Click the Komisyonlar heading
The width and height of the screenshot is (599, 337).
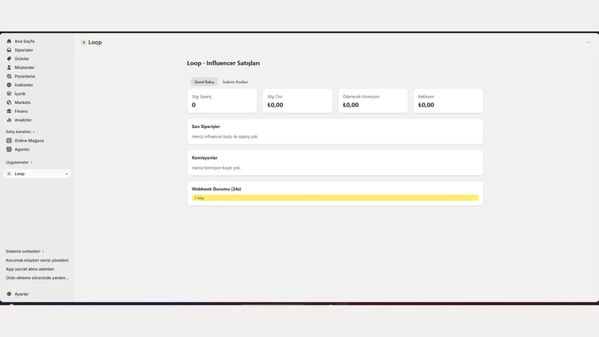[x=204, y=158]
